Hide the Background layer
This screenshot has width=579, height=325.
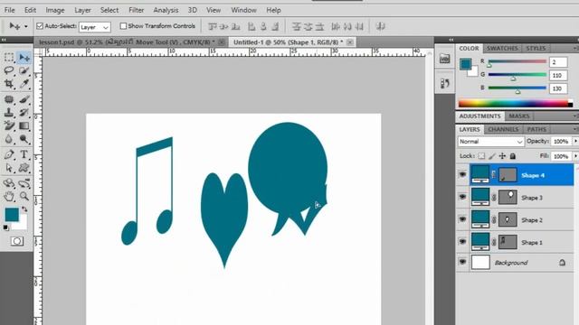[x=462, y=262]
